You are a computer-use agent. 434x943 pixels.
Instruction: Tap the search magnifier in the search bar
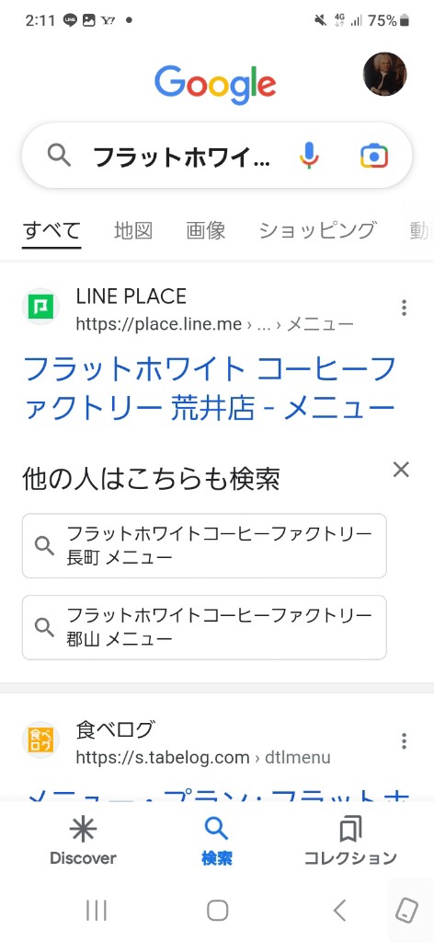tap(59, 156)
